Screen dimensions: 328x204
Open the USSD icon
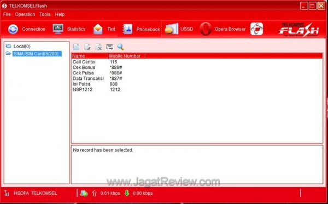171,29
